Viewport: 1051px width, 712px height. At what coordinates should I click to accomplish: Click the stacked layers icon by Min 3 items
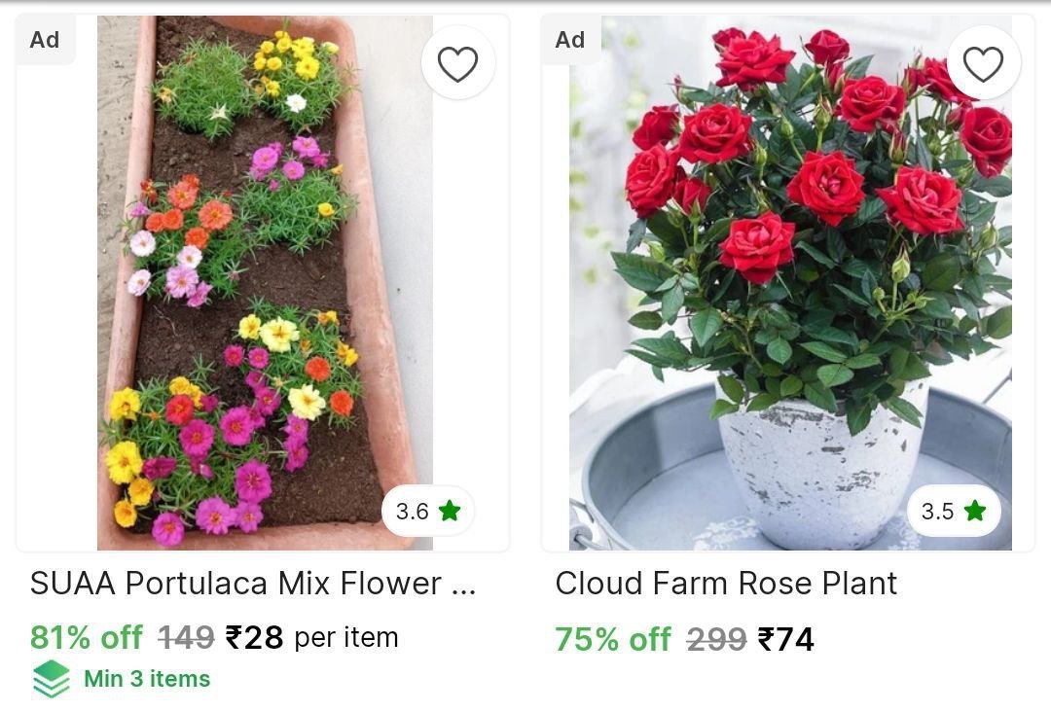coord(51,679)
